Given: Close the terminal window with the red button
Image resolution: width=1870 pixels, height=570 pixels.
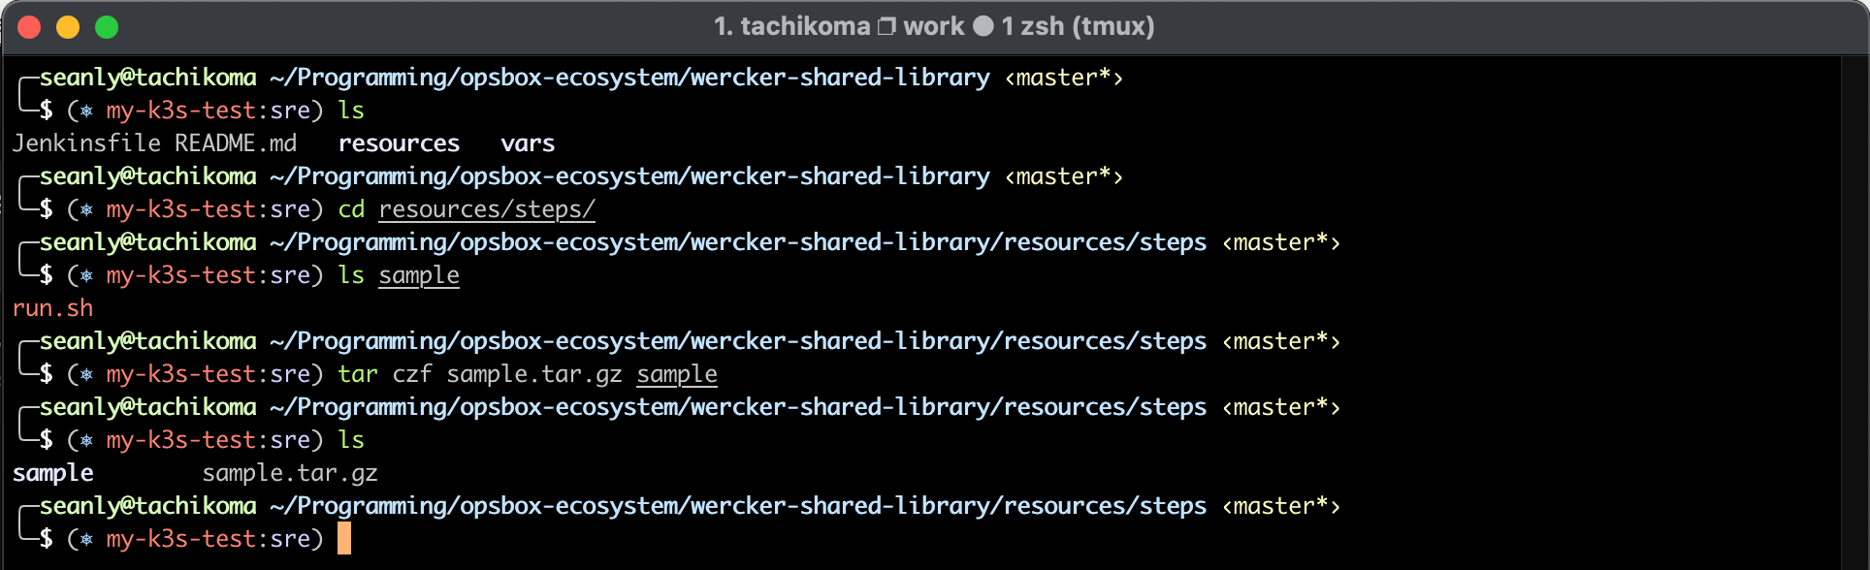Looking at the screenshot, I should [x=29, y=27].
